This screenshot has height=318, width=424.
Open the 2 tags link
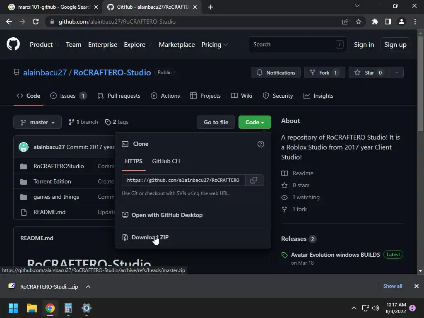pos(117,122)
